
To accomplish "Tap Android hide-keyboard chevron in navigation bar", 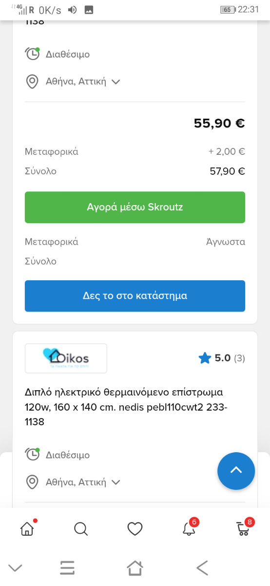I will 15,568.
